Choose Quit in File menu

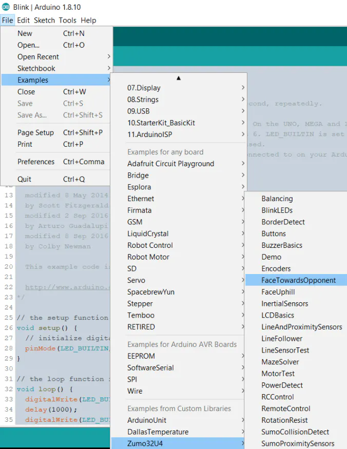pos(56,179)
